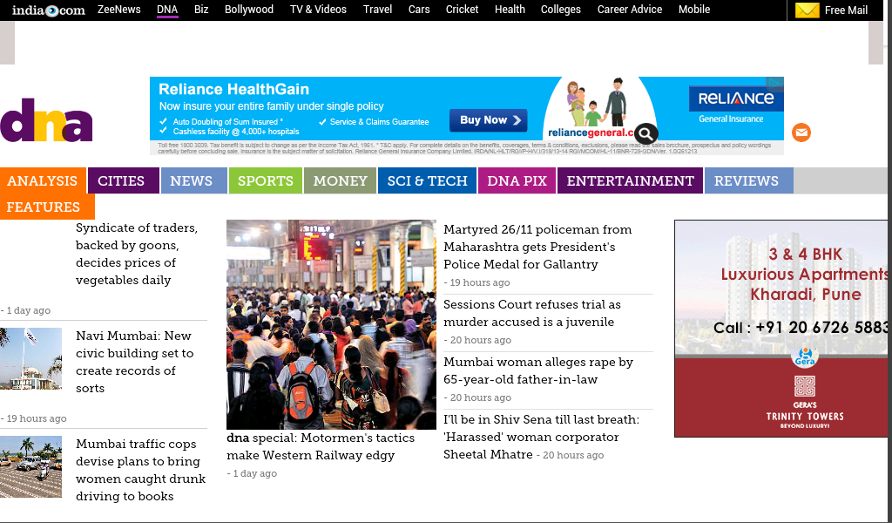This screenshot has width=892, height=523.
Task: Click Mumbai traffic cops article thumbnail
Action: [x=30, y=466]
